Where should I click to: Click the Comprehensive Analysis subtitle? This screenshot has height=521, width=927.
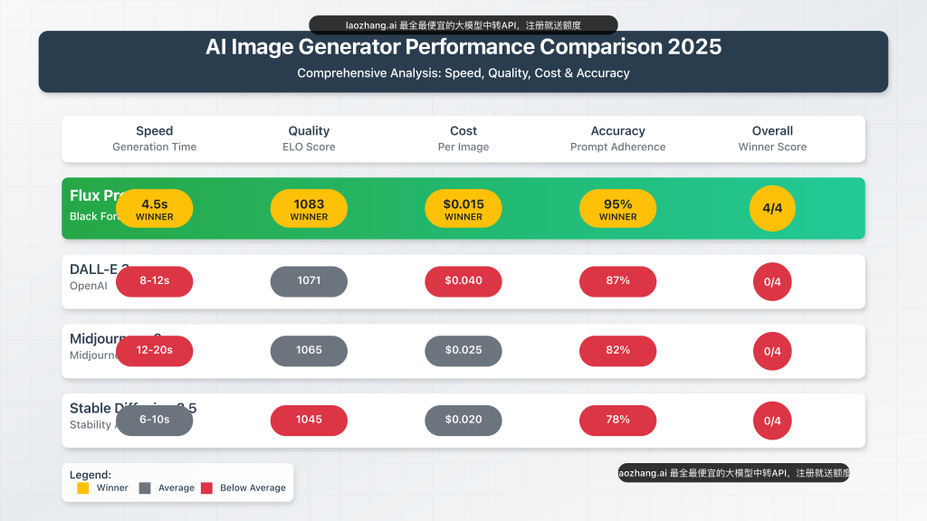click(463, 73)
